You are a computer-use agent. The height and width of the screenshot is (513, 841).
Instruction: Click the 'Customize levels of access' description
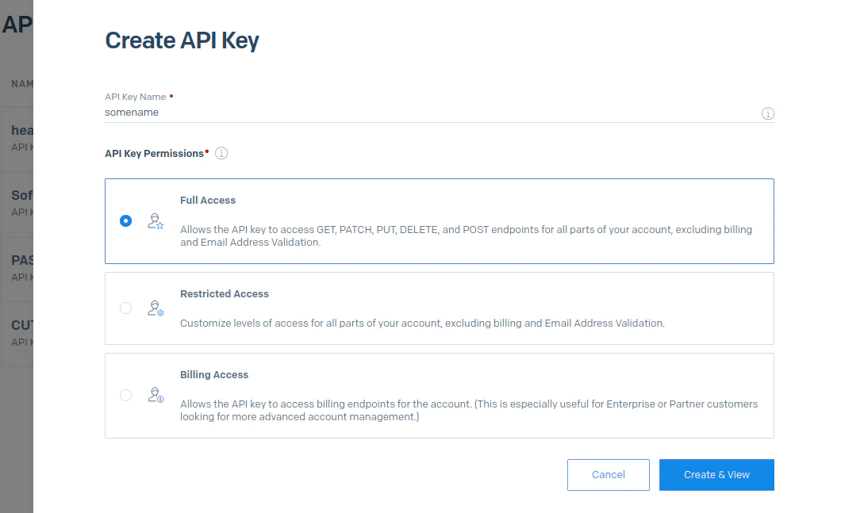click(x=422, y=323)
